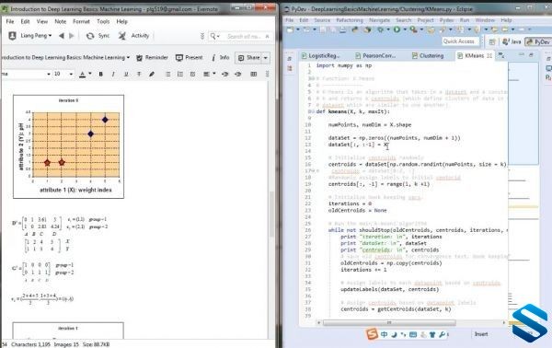Open note Info icon

click(213, 57)
